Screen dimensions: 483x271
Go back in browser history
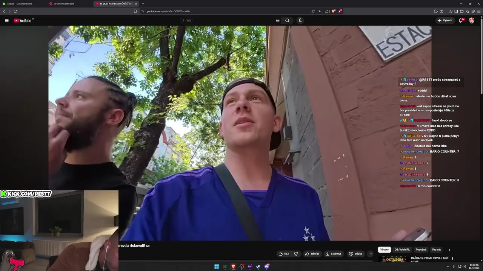pos(4,11)
